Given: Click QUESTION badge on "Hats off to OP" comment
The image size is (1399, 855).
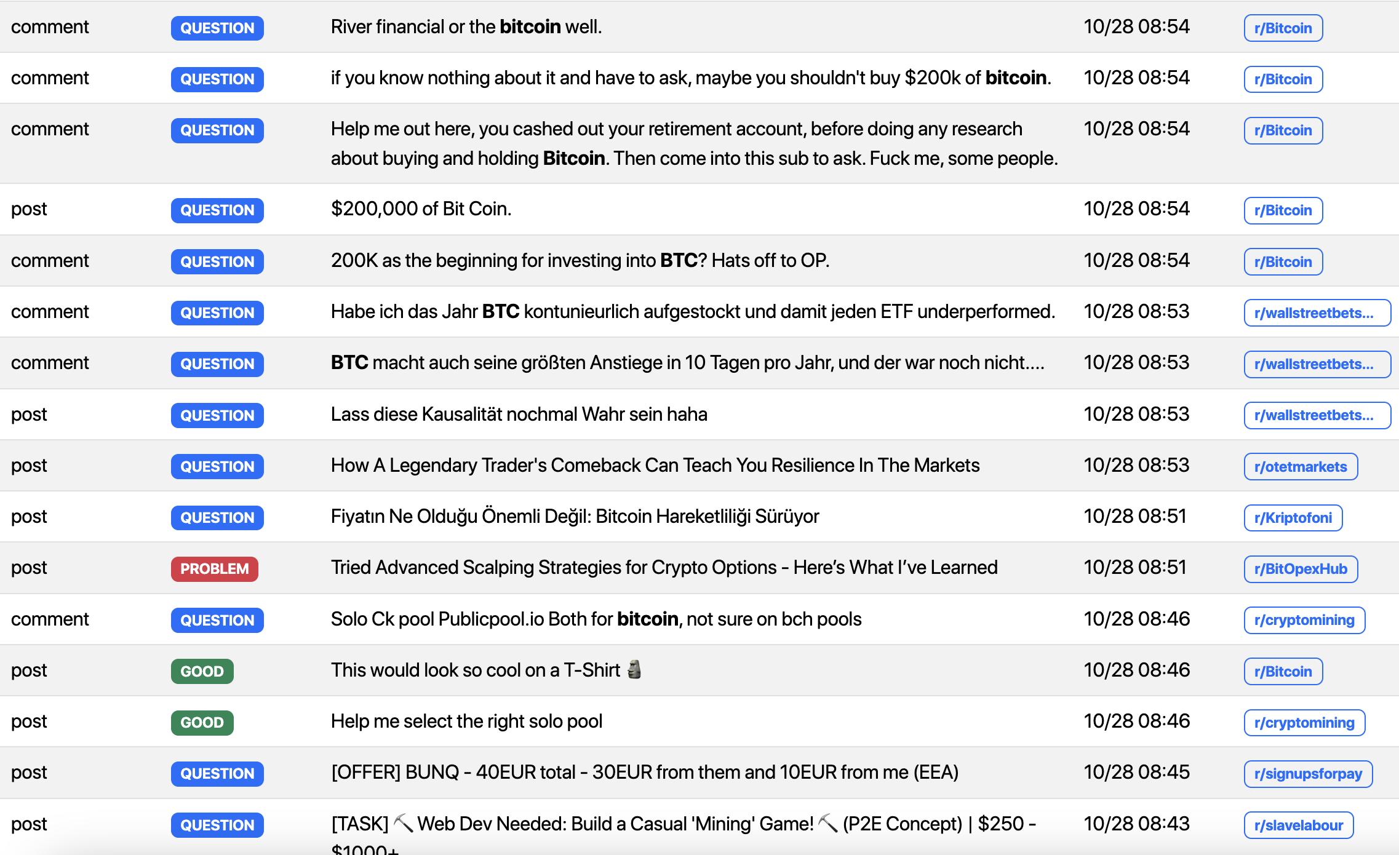Looking at the screenshot, I should point(217,262).
